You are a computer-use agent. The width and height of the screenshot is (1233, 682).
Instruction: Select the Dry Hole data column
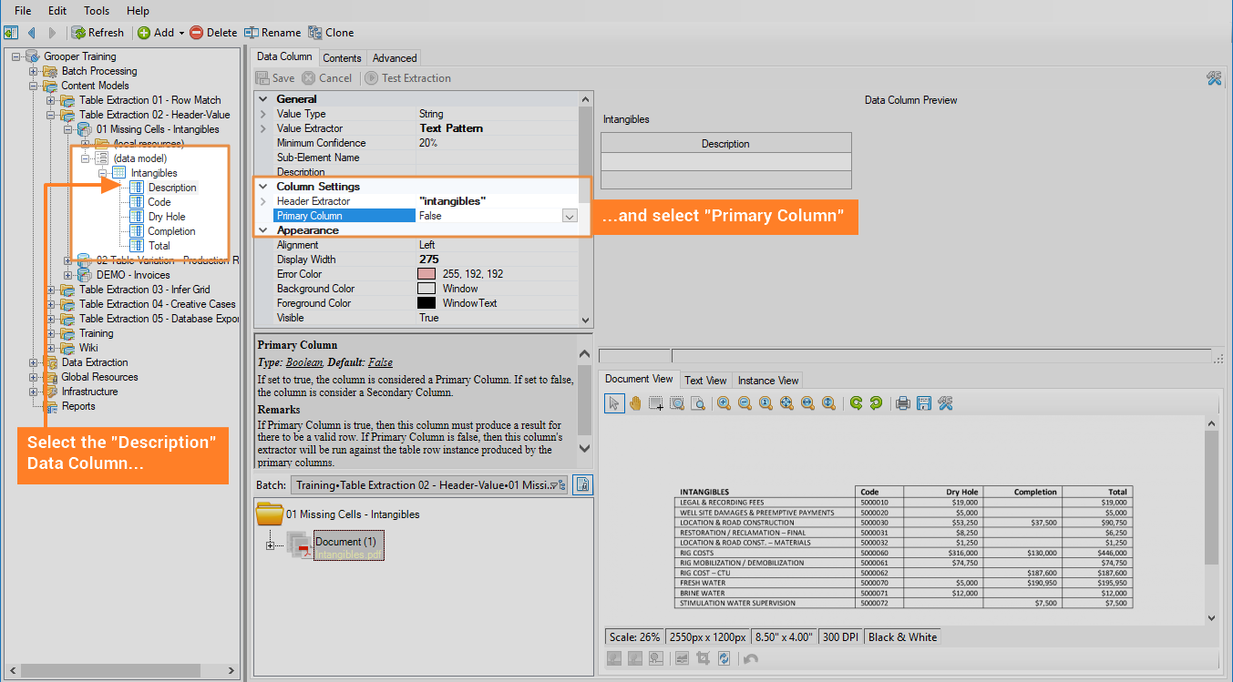(166, 217)
